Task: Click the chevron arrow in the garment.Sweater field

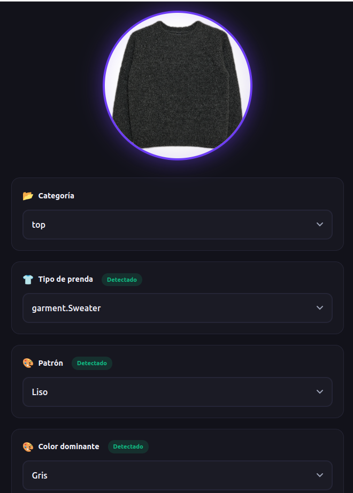Action: pos(320,308)
